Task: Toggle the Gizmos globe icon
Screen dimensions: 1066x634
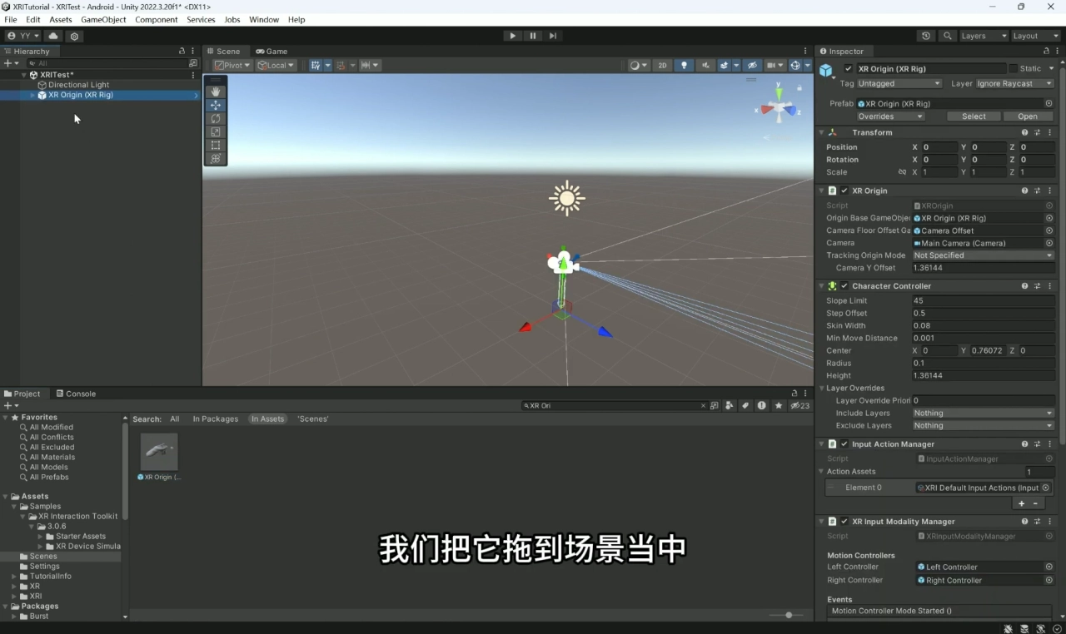Action: 795,65
